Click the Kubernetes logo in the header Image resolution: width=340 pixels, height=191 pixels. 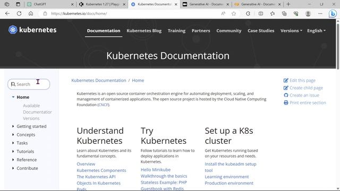pyautogui.click(x=32, y=30)
